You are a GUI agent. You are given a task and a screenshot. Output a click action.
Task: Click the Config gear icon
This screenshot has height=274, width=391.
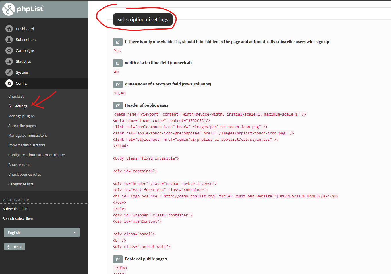coord(9,83)
